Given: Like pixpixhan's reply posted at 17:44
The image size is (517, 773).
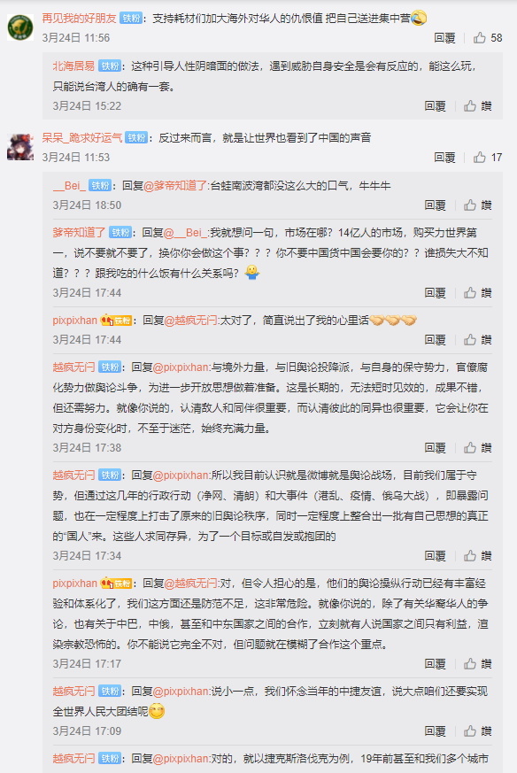Looking at the screenshot, I should tap(477, 340).
